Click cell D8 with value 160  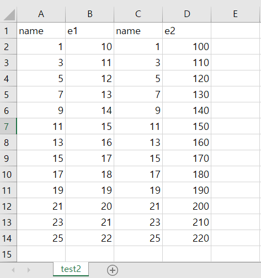pos(187,142)
